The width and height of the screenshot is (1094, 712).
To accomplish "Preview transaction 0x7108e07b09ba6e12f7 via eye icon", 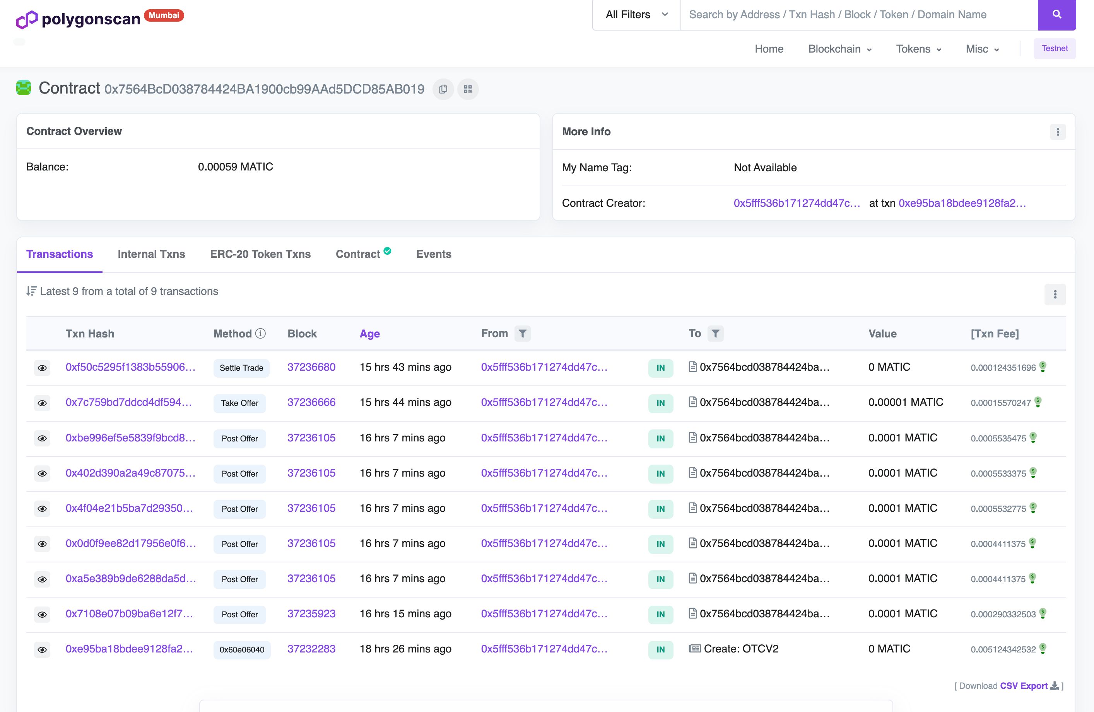I will [x=42, y=615].
